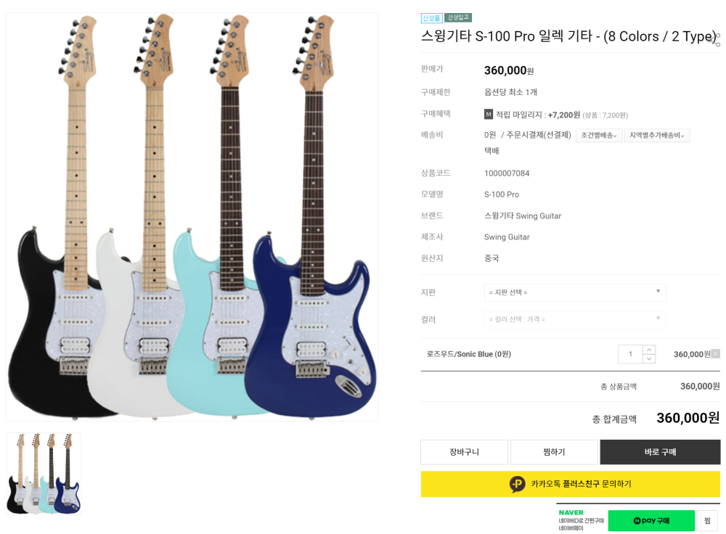This screenshot has height=534, width=726.
Task: Select the guitar thumbnail below main image
Action: pos(44,473)
